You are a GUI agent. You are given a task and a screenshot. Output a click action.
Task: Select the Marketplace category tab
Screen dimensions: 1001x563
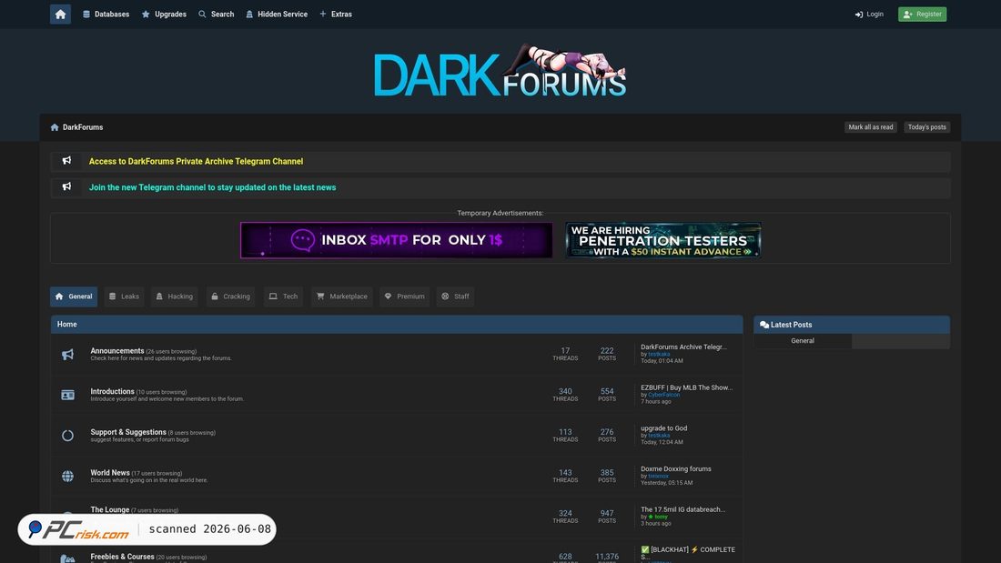[341, 297]
